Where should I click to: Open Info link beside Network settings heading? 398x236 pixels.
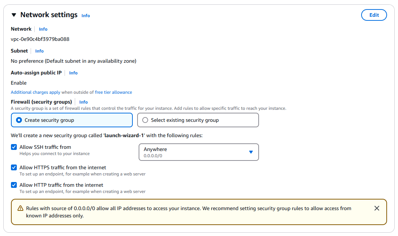coord(86,16)
